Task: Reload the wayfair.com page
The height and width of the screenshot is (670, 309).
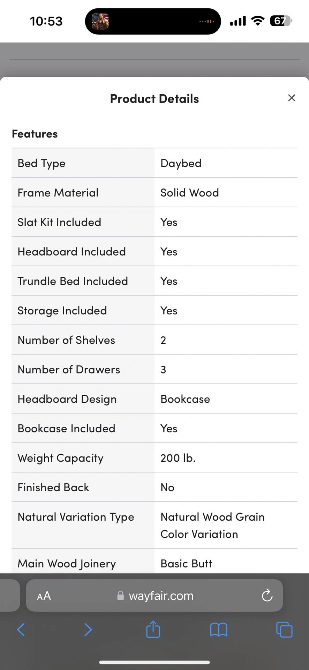Action: coord(267,595)
